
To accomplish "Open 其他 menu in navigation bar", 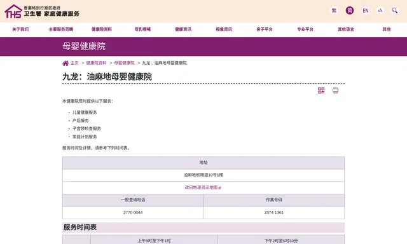I will tap(387, 29).
